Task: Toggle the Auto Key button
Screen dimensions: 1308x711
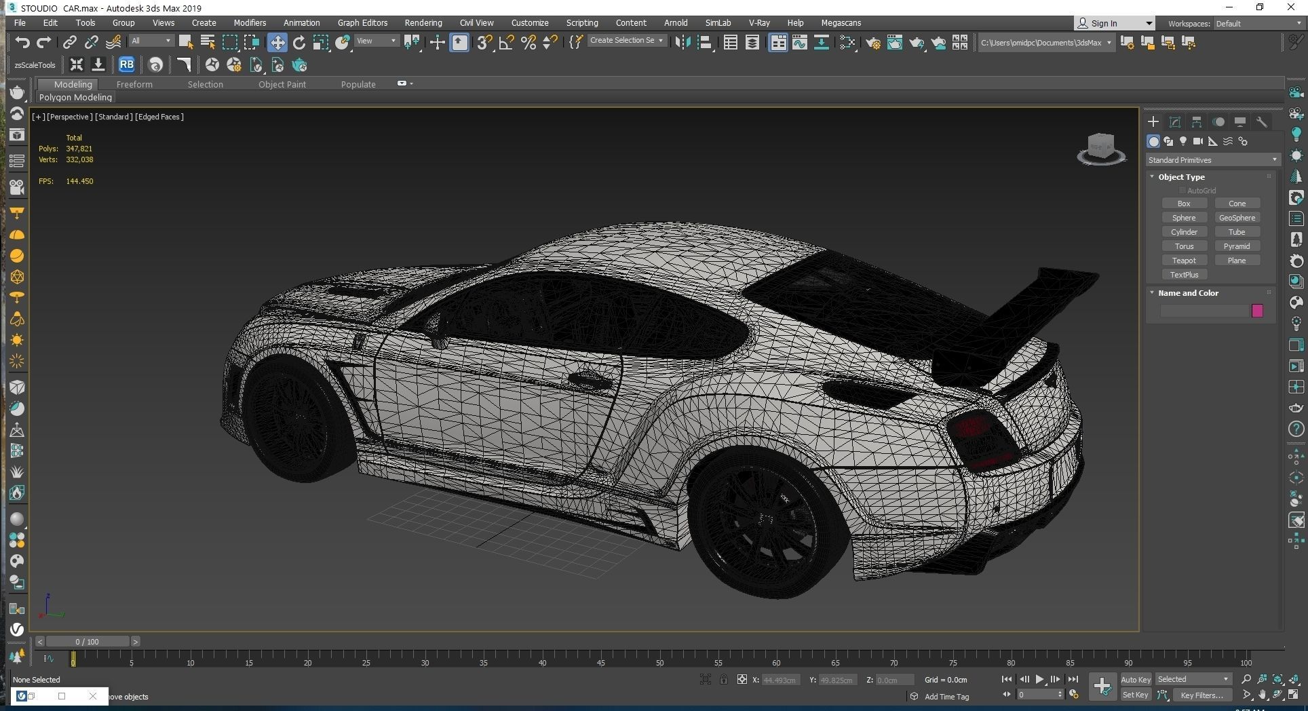Action: [x=1135, y=679]
